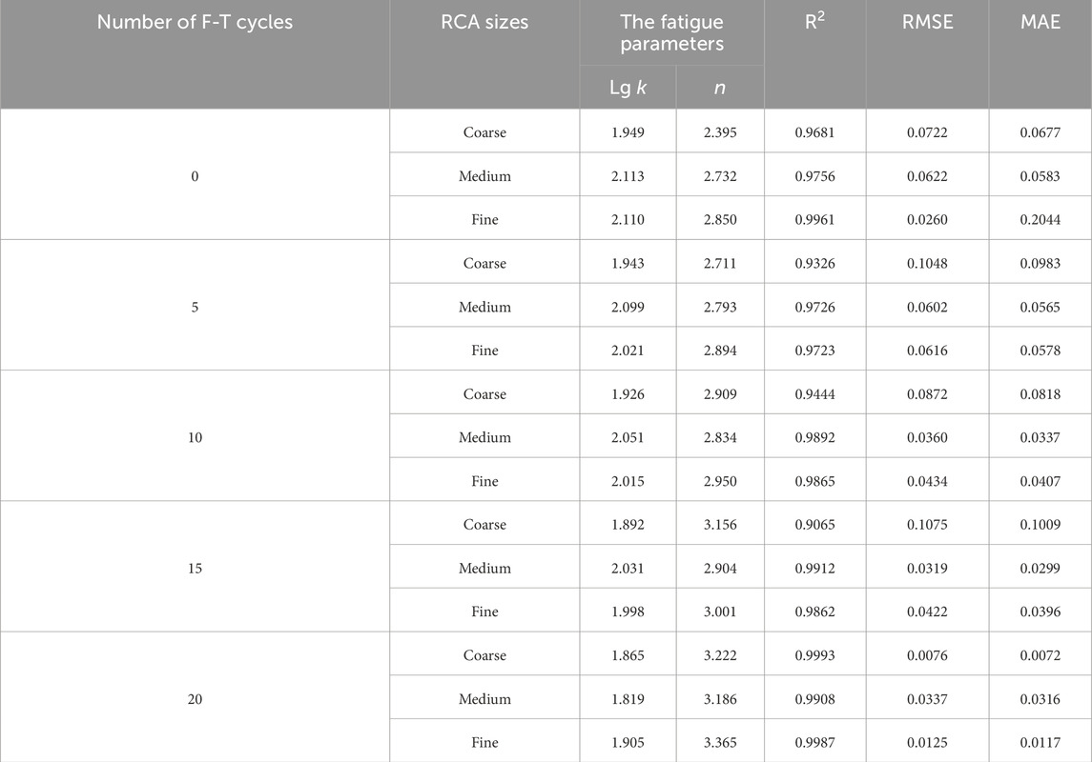The image size is (1092, 762).
Task: Click the 'n' subheader cell
Action: pos(720,88)
